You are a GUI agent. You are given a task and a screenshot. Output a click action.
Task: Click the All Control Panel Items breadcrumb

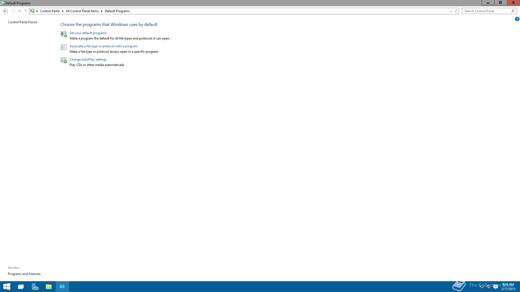coord(82,11)
